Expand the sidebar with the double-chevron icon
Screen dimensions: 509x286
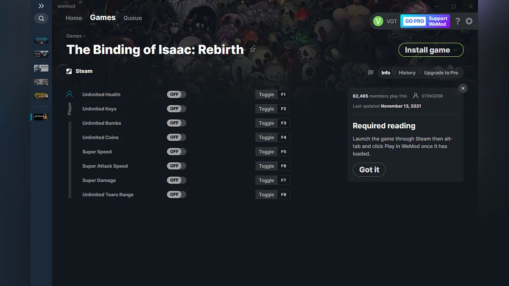pyautogui.click(x=41, y=6)
